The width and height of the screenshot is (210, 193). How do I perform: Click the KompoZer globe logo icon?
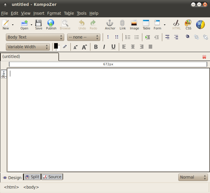(200, 25)
